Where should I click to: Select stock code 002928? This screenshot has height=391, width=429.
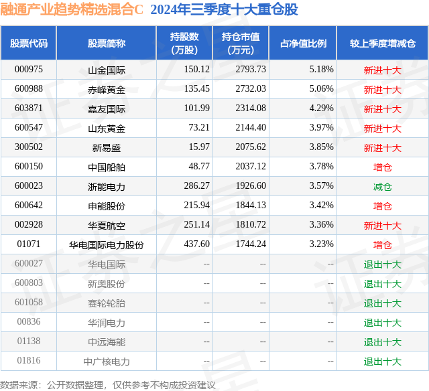[29, 224]
